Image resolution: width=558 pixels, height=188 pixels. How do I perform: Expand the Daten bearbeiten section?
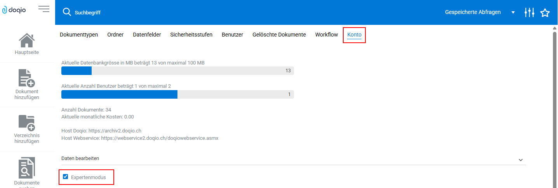pos(521,160)
